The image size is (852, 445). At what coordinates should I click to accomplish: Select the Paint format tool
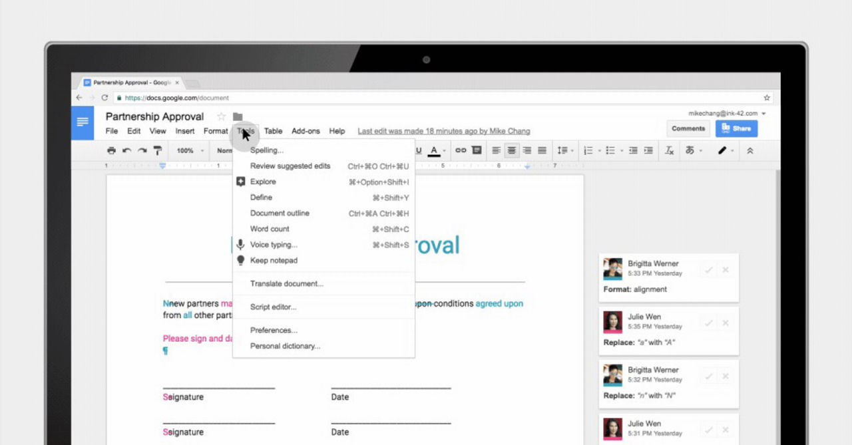158,150
